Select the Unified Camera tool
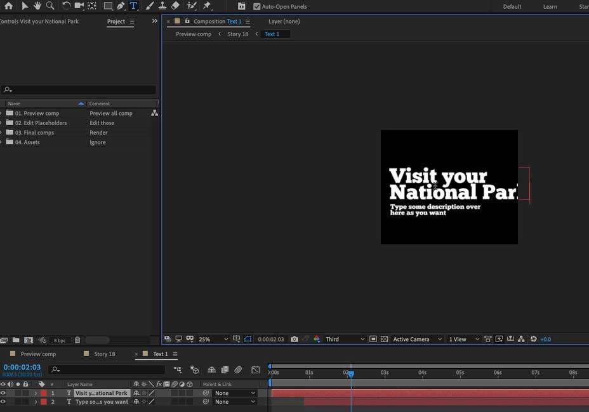 (x=79, y=6)
